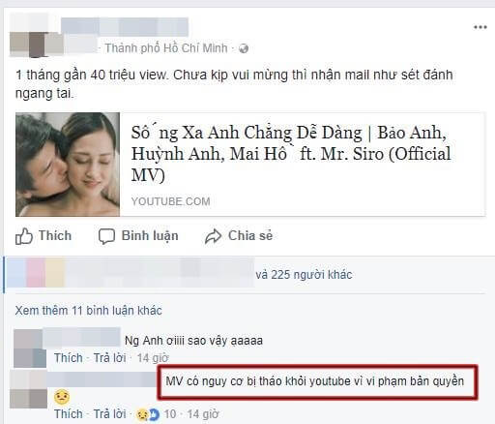
Task: Like the Ng Anh ơiiii comment
Action: pyautogui.click(x=69, y=358)
